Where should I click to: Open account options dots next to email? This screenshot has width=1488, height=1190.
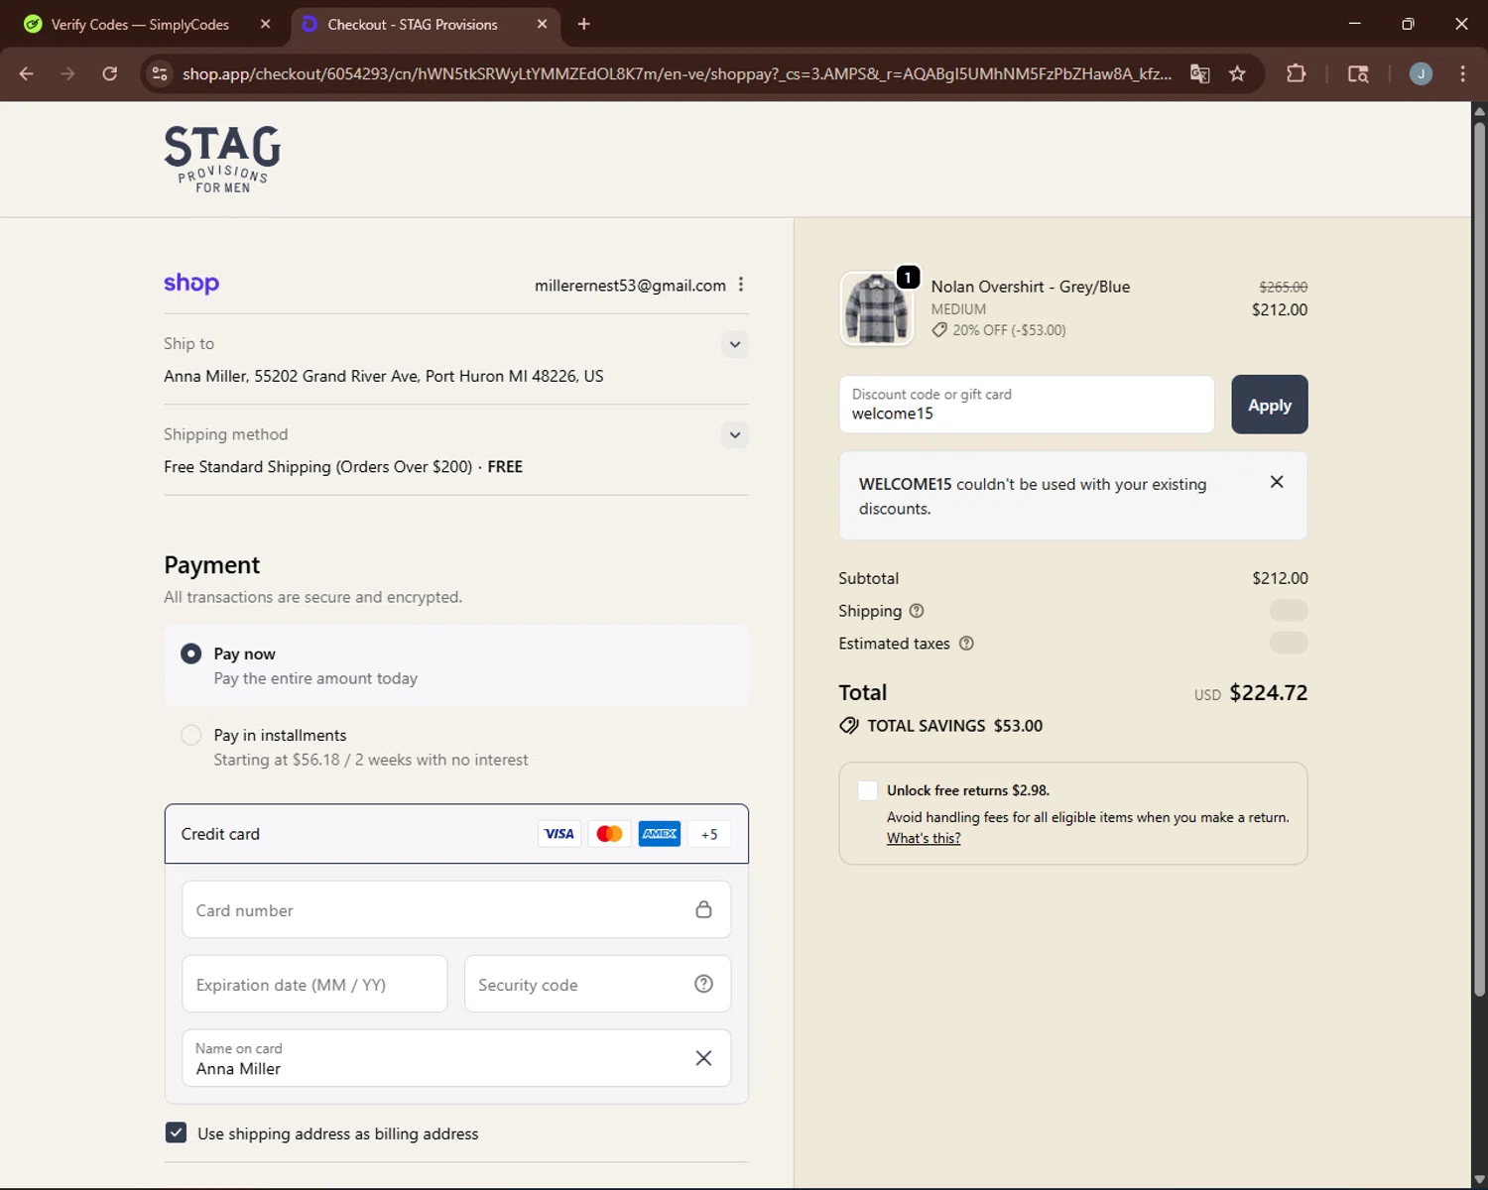pos(741,285)
